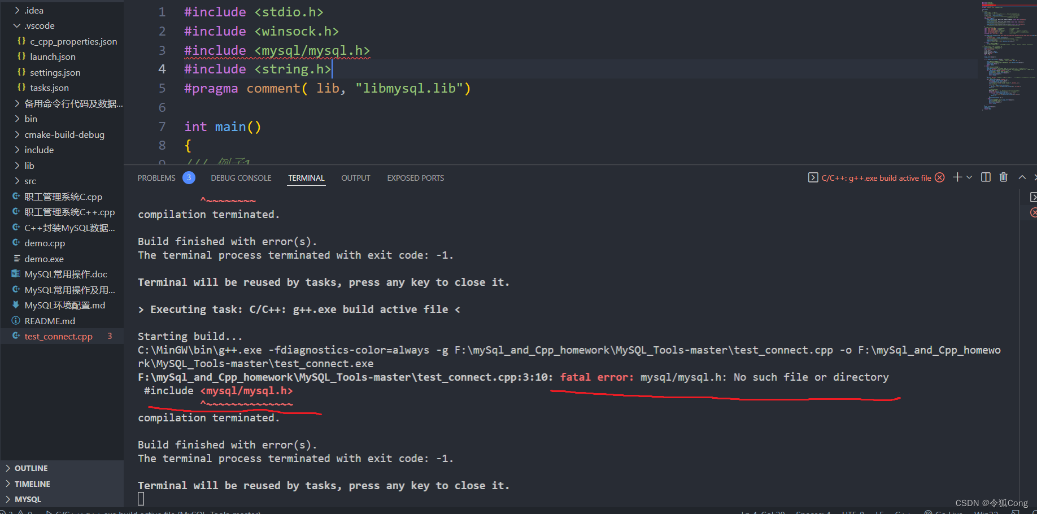Expand the MYSQL panel
The width and height of the screenshot is (1037, 514).
coord(28,499)
